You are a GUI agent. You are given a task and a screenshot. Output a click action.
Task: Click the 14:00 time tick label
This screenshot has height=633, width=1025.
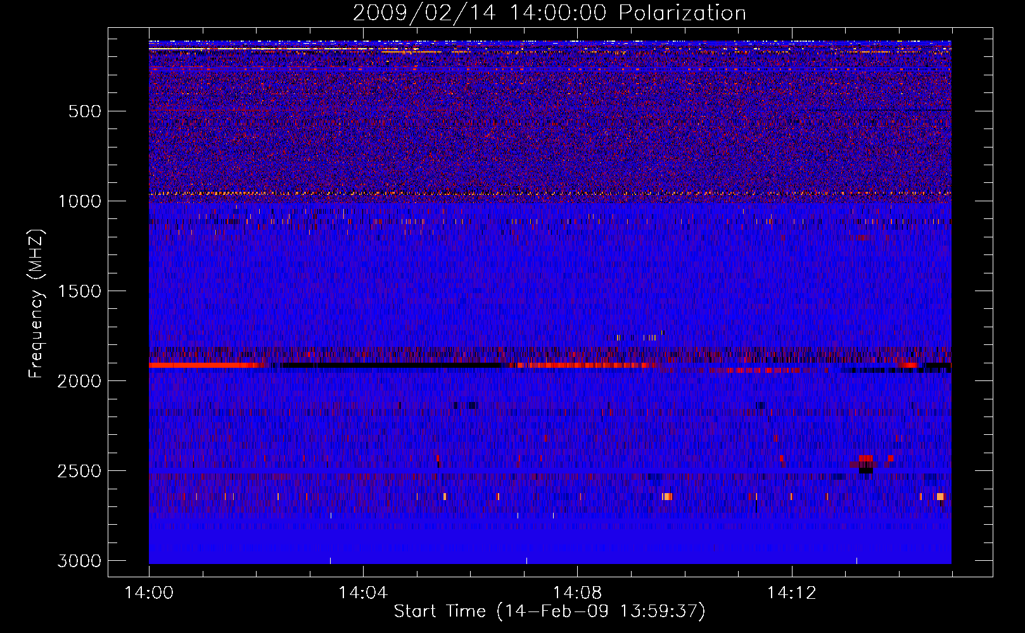pos(149,593)
